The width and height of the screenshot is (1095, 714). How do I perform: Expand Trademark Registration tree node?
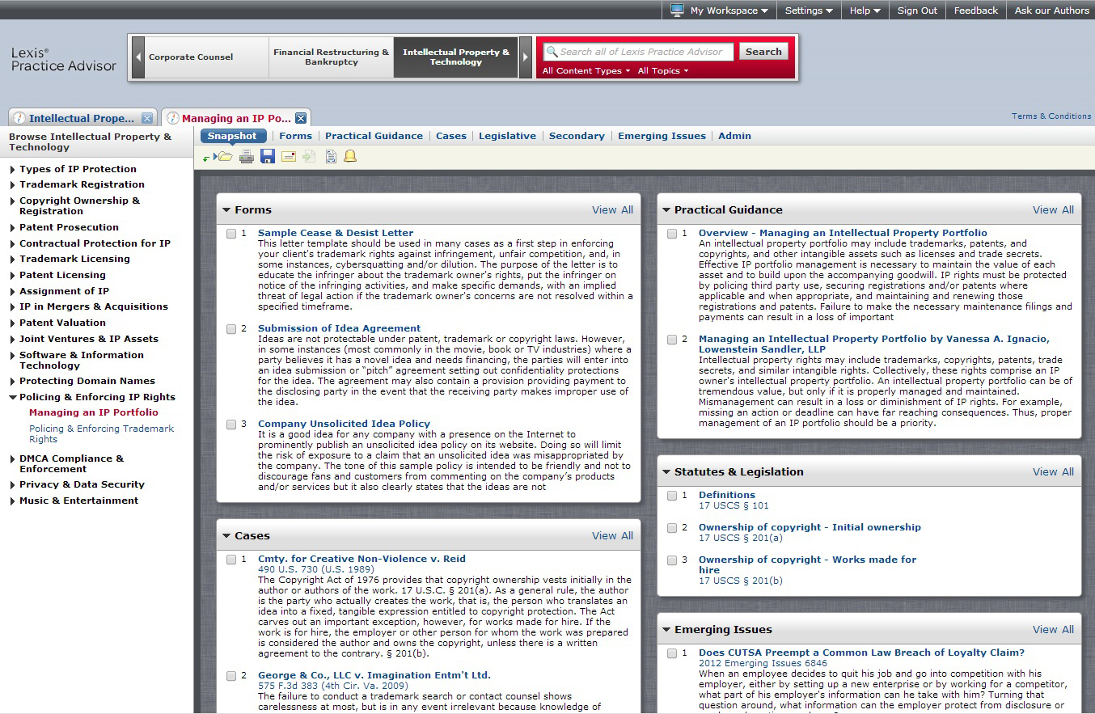pos(12,185)
